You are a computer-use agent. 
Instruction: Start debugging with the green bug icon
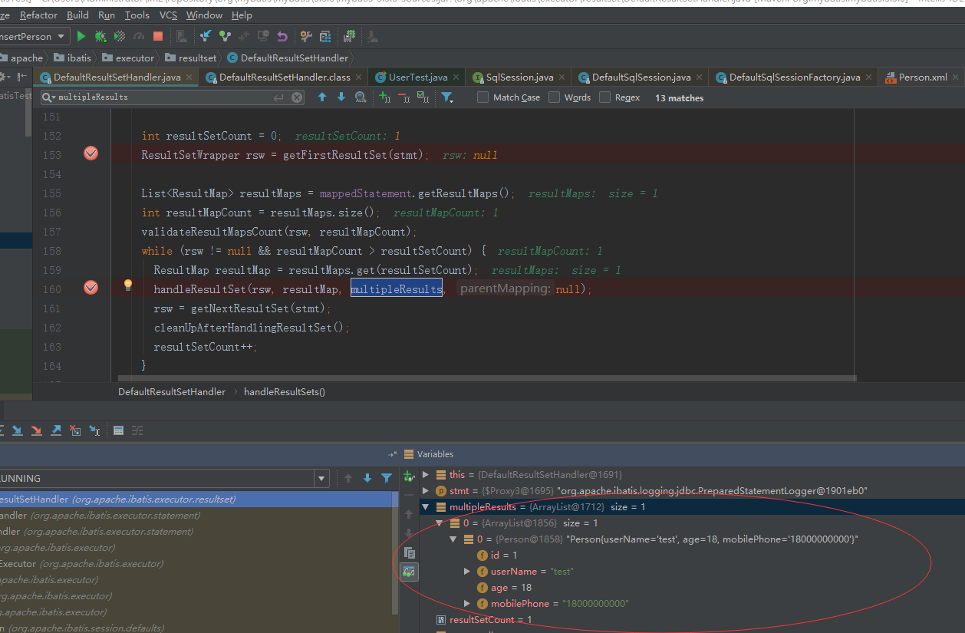click(100, 36)
